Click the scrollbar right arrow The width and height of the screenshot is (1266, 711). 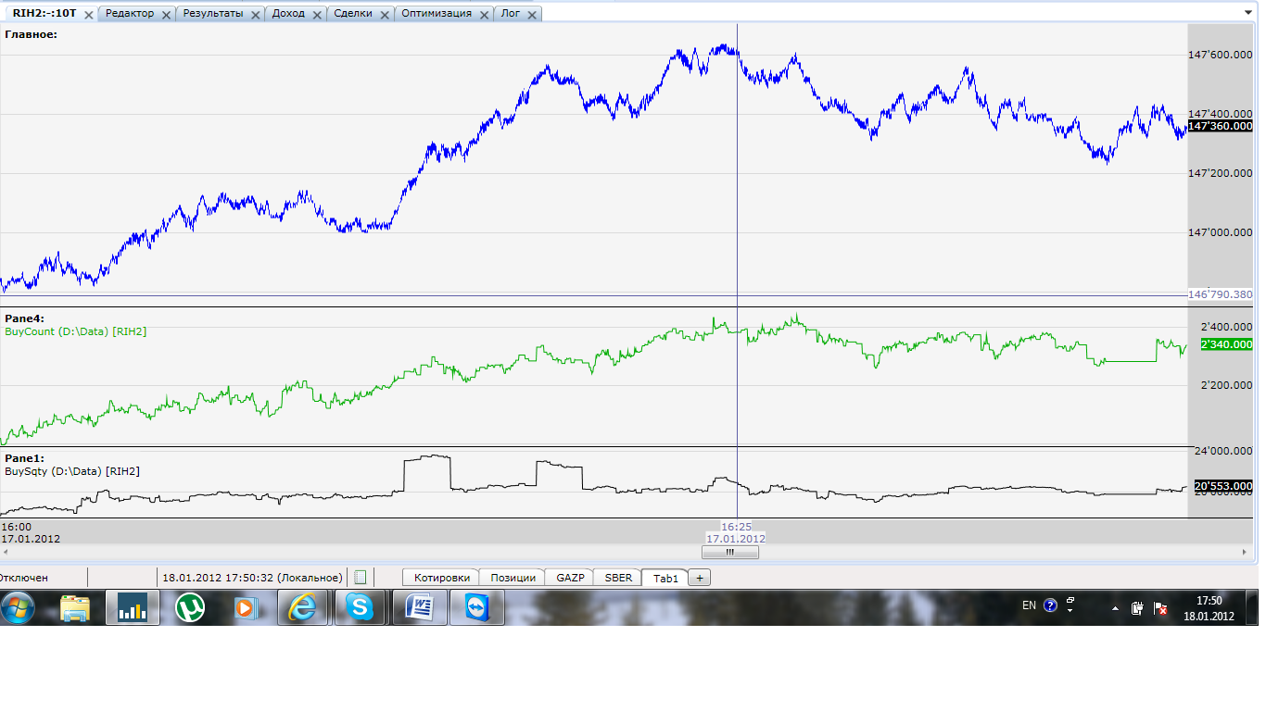(x=1245, y=552)
